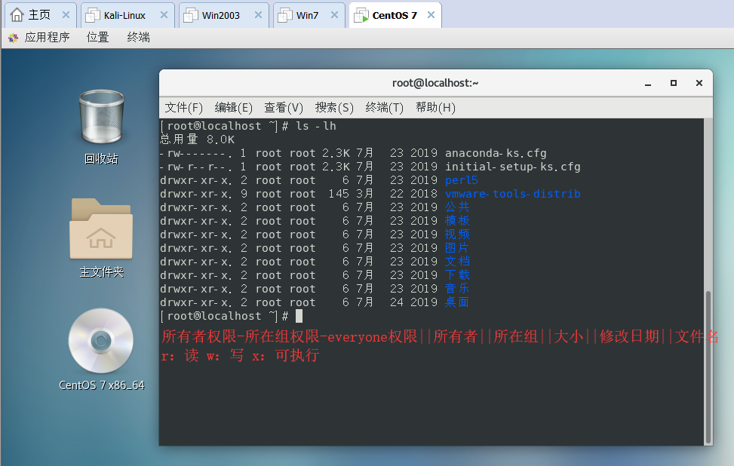Expand the 搜索(S) terminal menu
The image size is (734, 466).
point(334,108)
